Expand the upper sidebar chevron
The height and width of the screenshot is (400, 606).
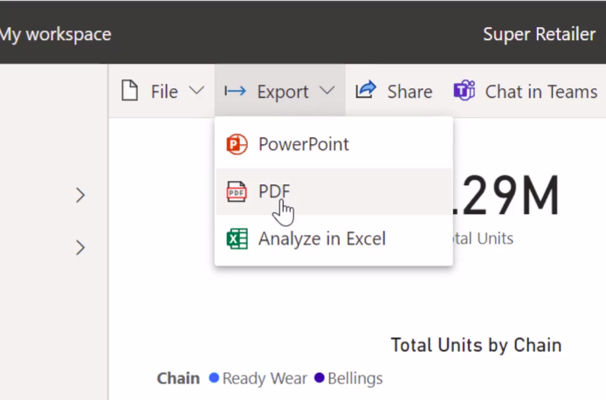pos(80,195)
